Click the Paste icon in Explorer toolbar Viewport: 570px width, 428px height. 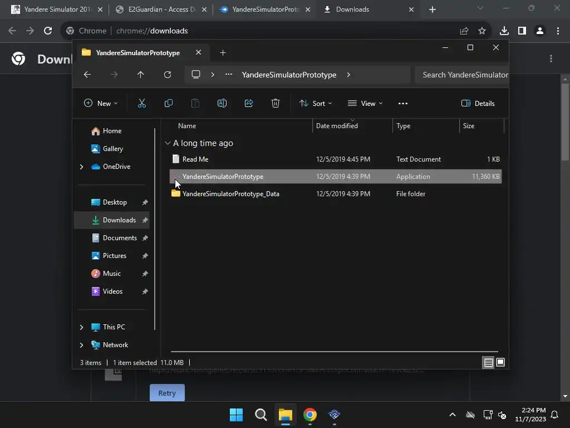pyautogui.click(x=195, y=103)
